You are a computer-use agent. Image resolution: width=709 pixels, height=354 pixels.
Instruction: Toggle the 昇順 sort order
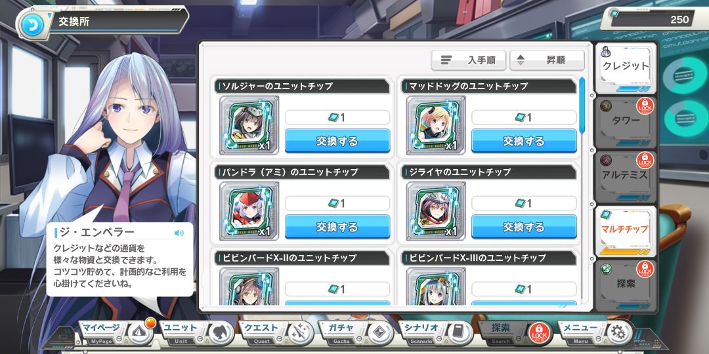pos(547,60)
